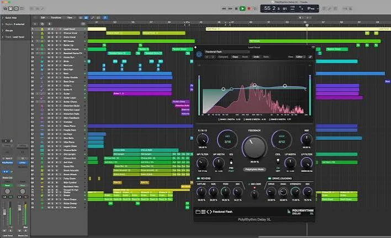Image resolution: width=391 pixels, height=238 pixels.
Task: Click the PolyRhythm Mode button
Action: [255, 169]
